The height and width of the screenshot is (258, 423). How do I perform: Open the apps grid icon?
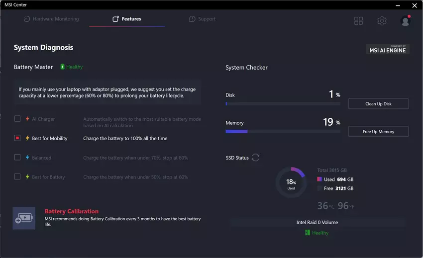[358, 21]
